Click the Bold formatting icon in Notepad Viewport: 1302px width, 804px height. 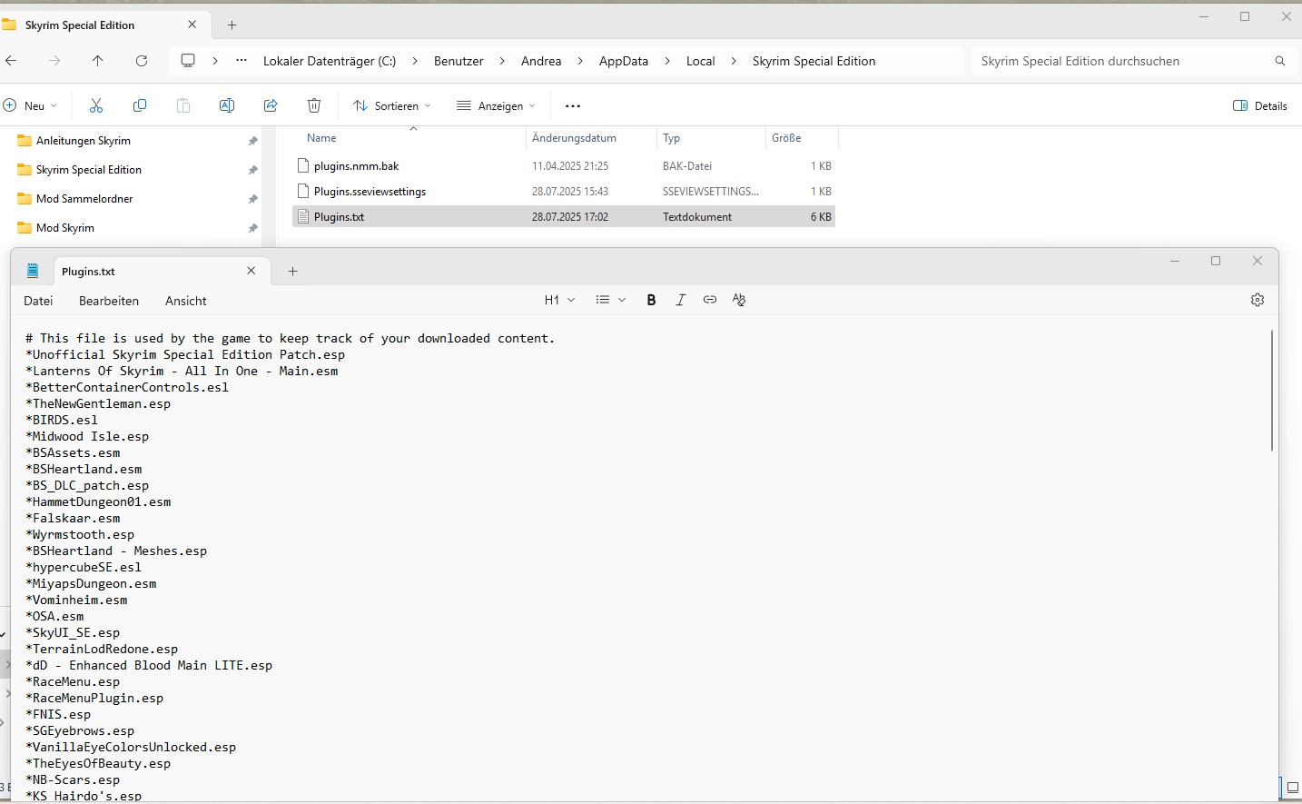click(x=651, y=300)
